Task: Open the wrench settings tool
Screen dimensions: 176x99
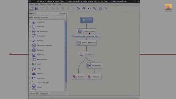Action: click(95, 8)
